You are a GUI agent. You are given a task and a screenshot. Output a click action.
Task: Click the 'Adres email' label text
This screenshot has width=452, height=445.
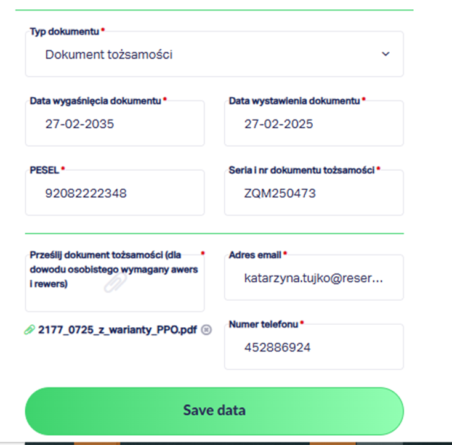pyautogui.click(x=255, y=254)
